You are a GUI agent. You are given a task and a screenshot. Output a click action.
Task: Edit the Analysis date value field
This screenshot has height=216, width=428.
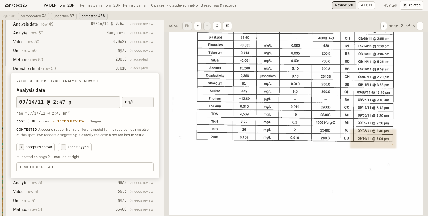[x=68, y=102]
